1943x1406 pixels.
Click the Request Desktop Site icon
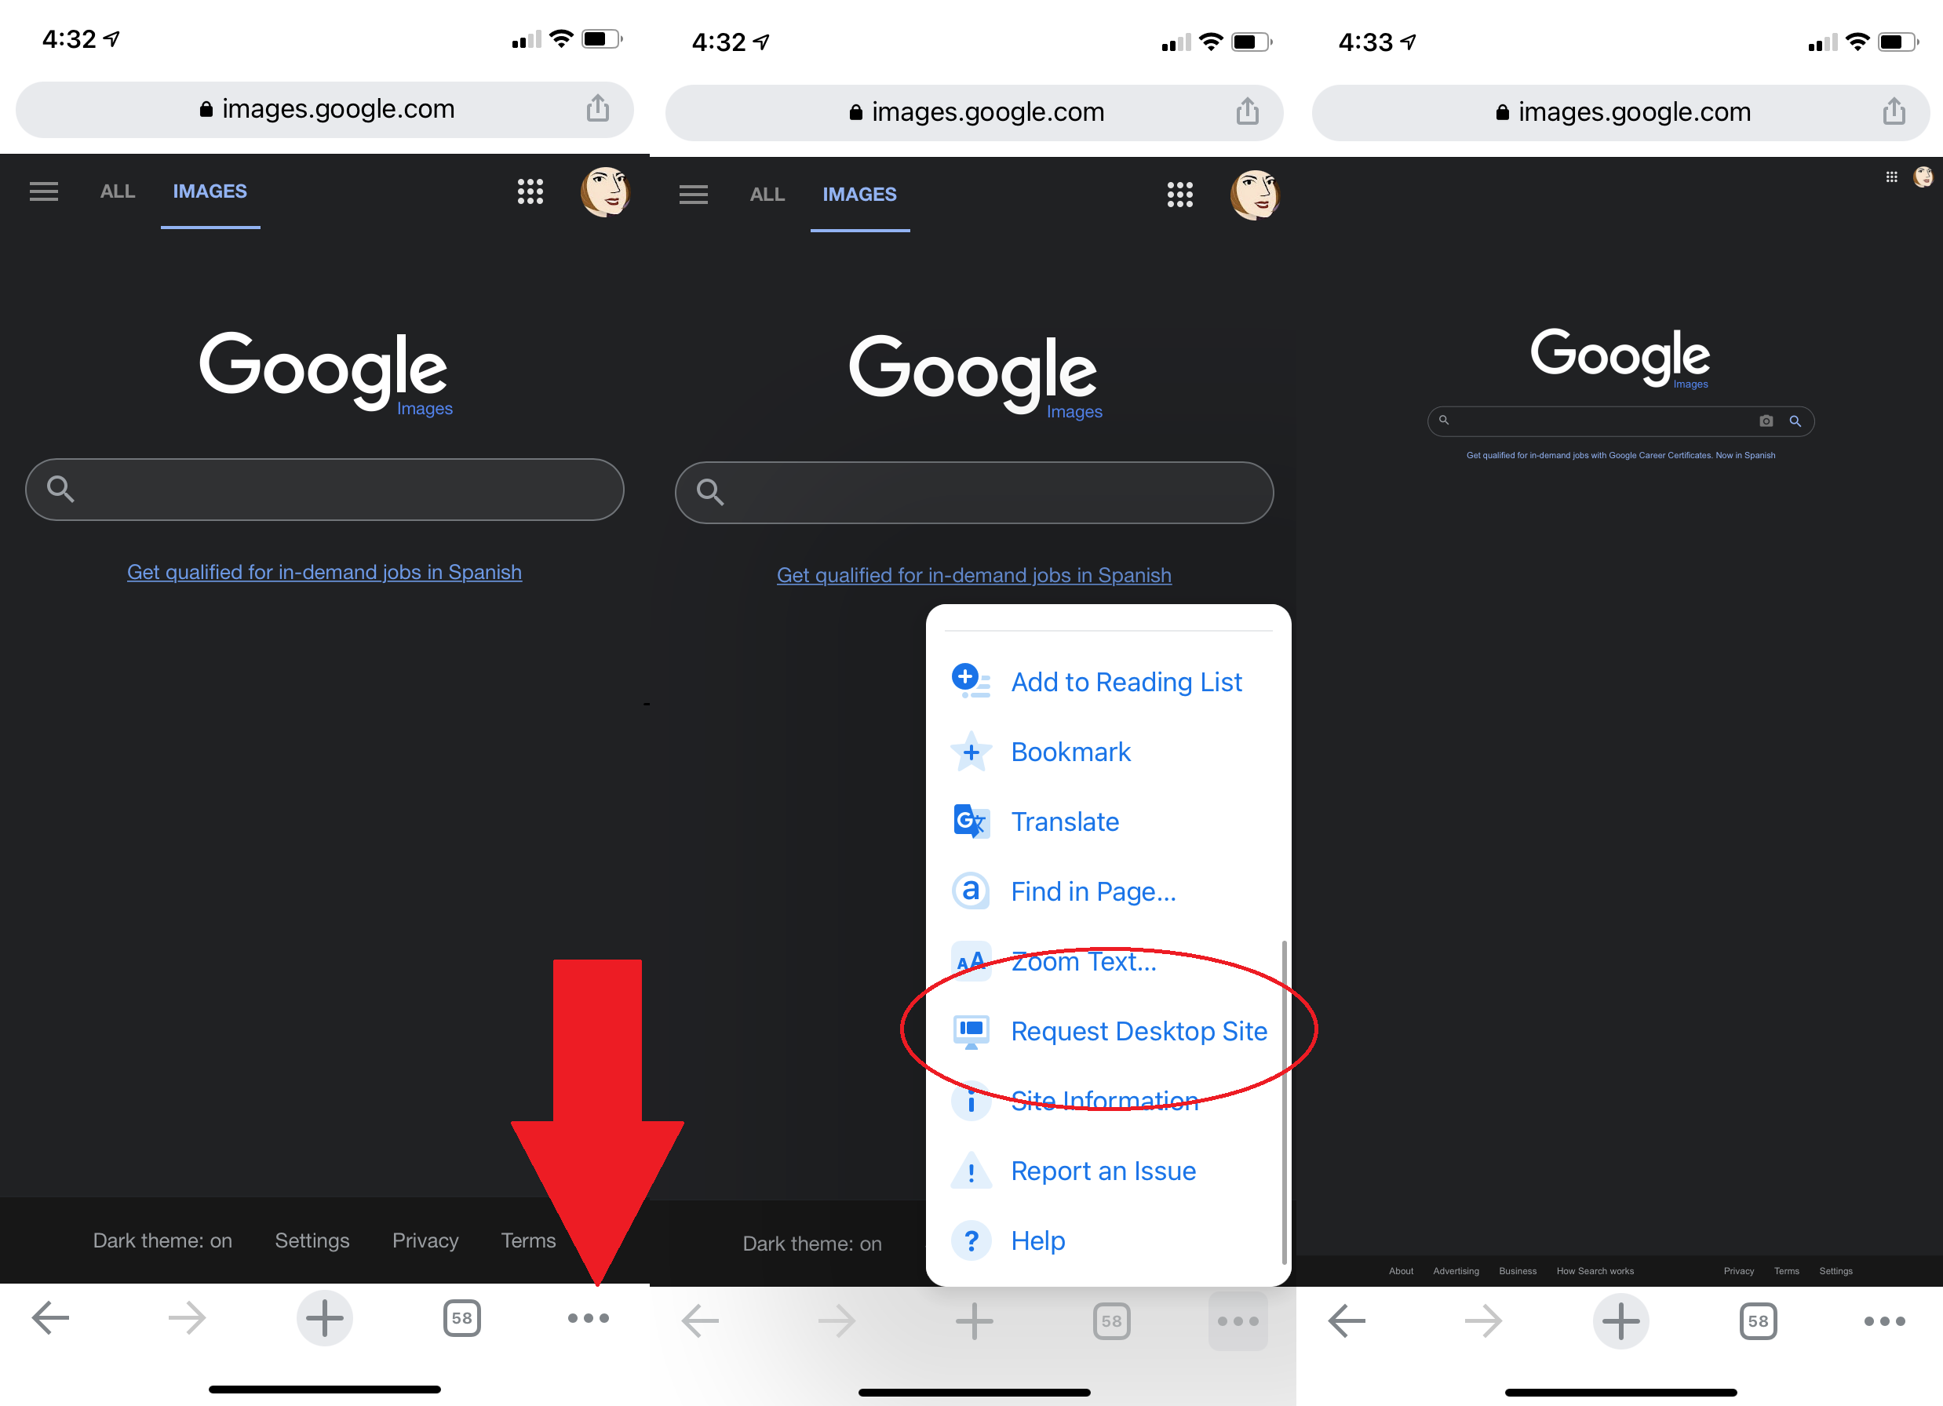[967, 1032]
